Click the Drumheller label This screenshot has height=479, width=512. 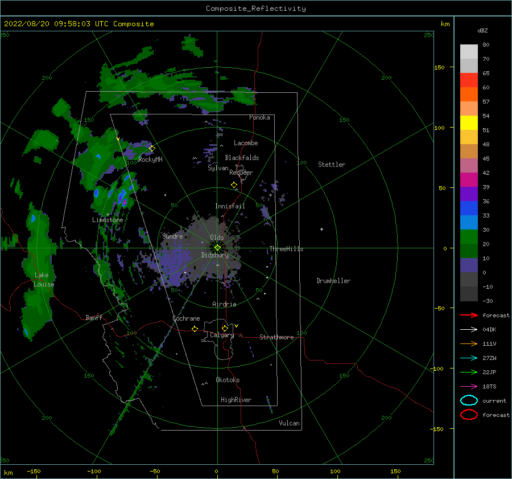pyautogui.click(x=333, y=281)
